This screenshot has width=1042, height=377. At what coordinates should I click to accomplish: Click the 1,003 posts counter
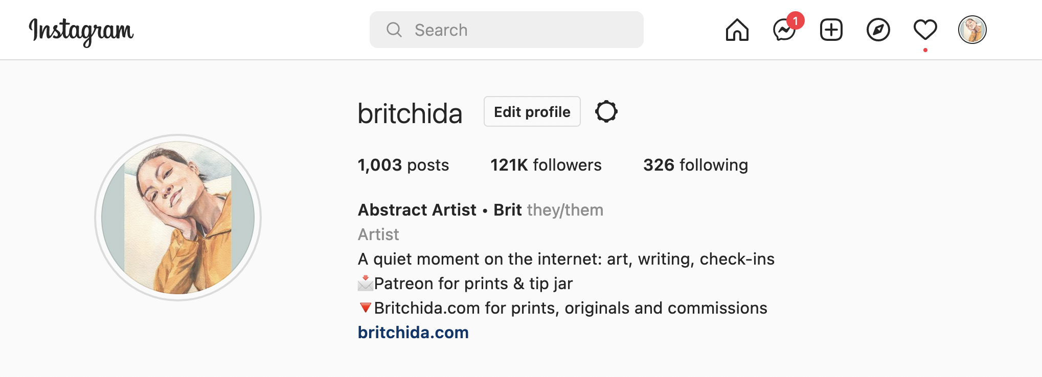tap(403, 164)
